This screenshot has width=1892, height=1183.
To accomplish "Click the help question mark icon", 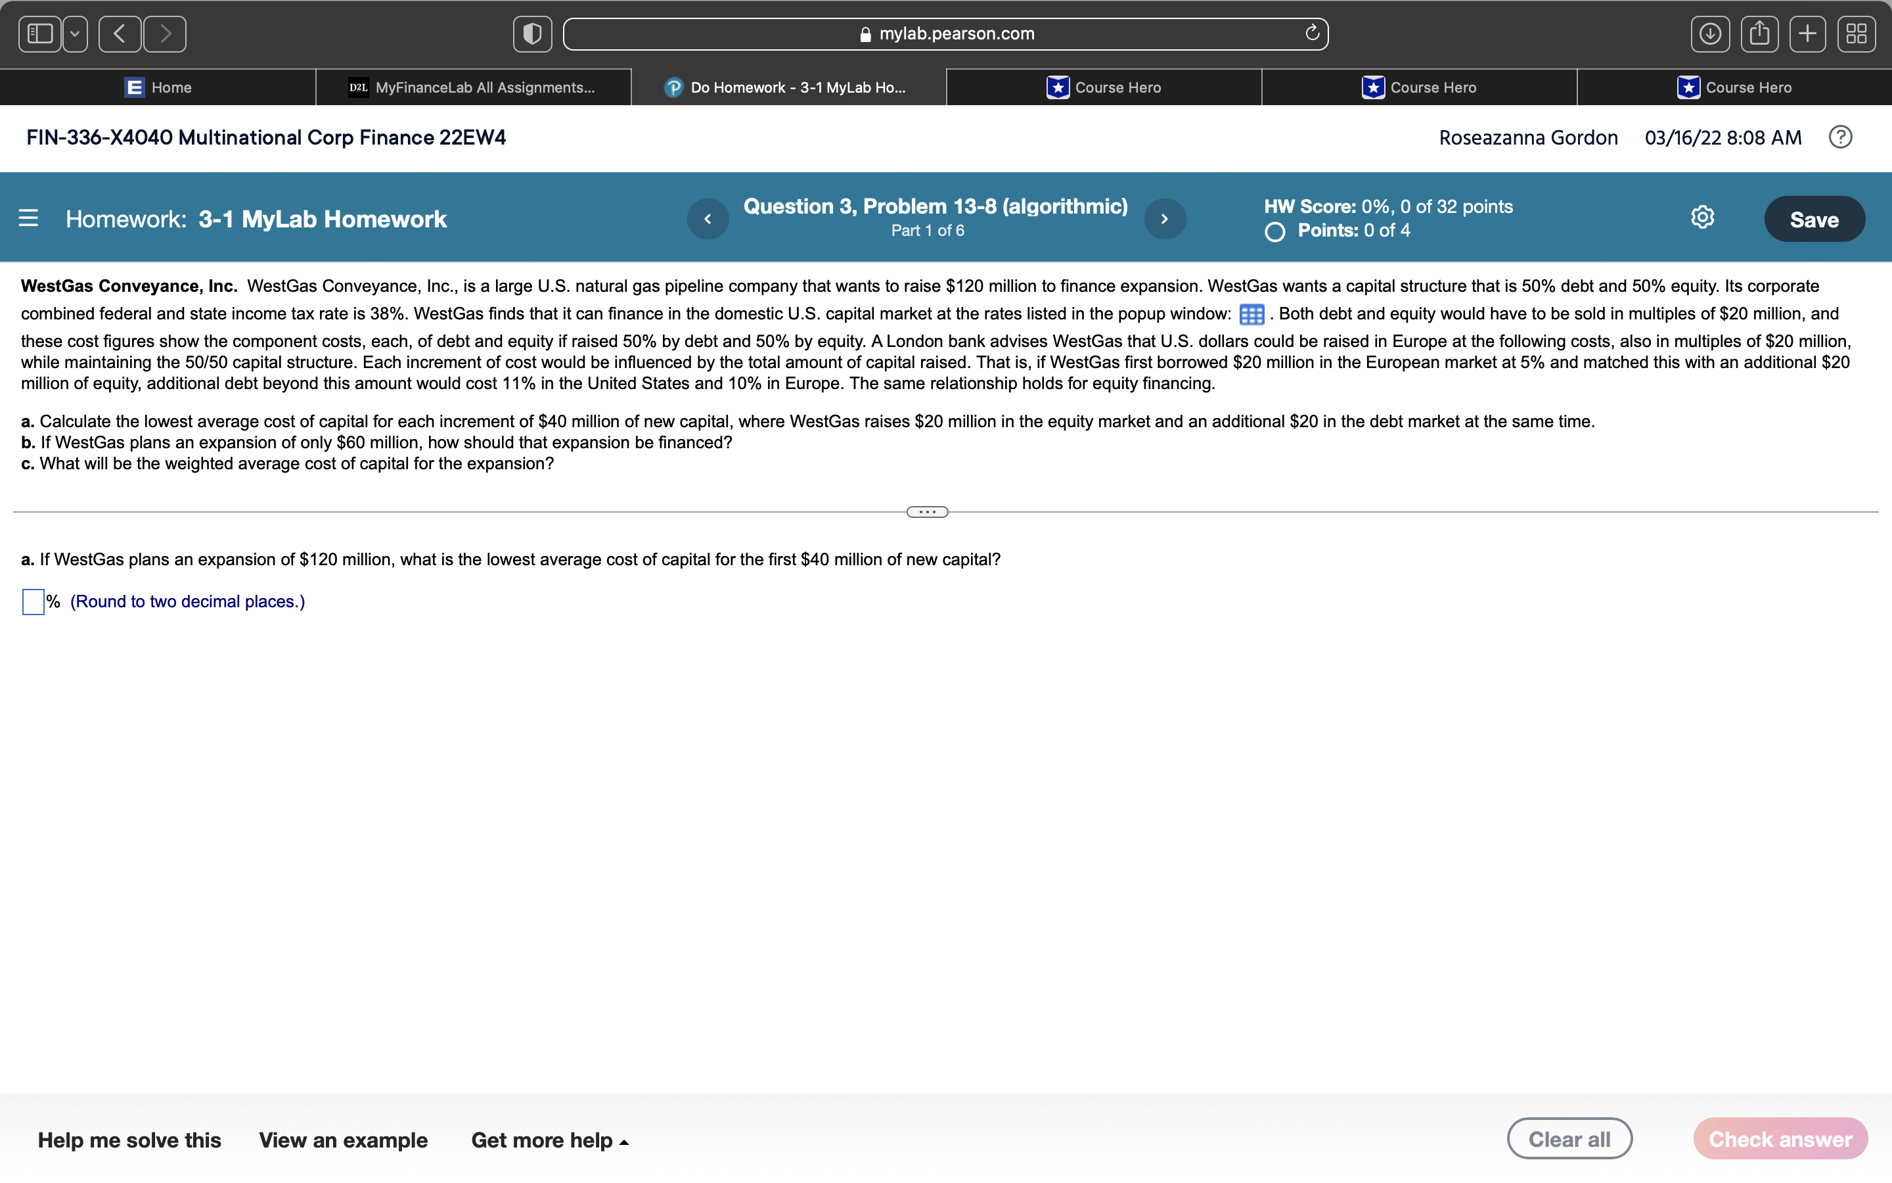I will pos(1840,137).
